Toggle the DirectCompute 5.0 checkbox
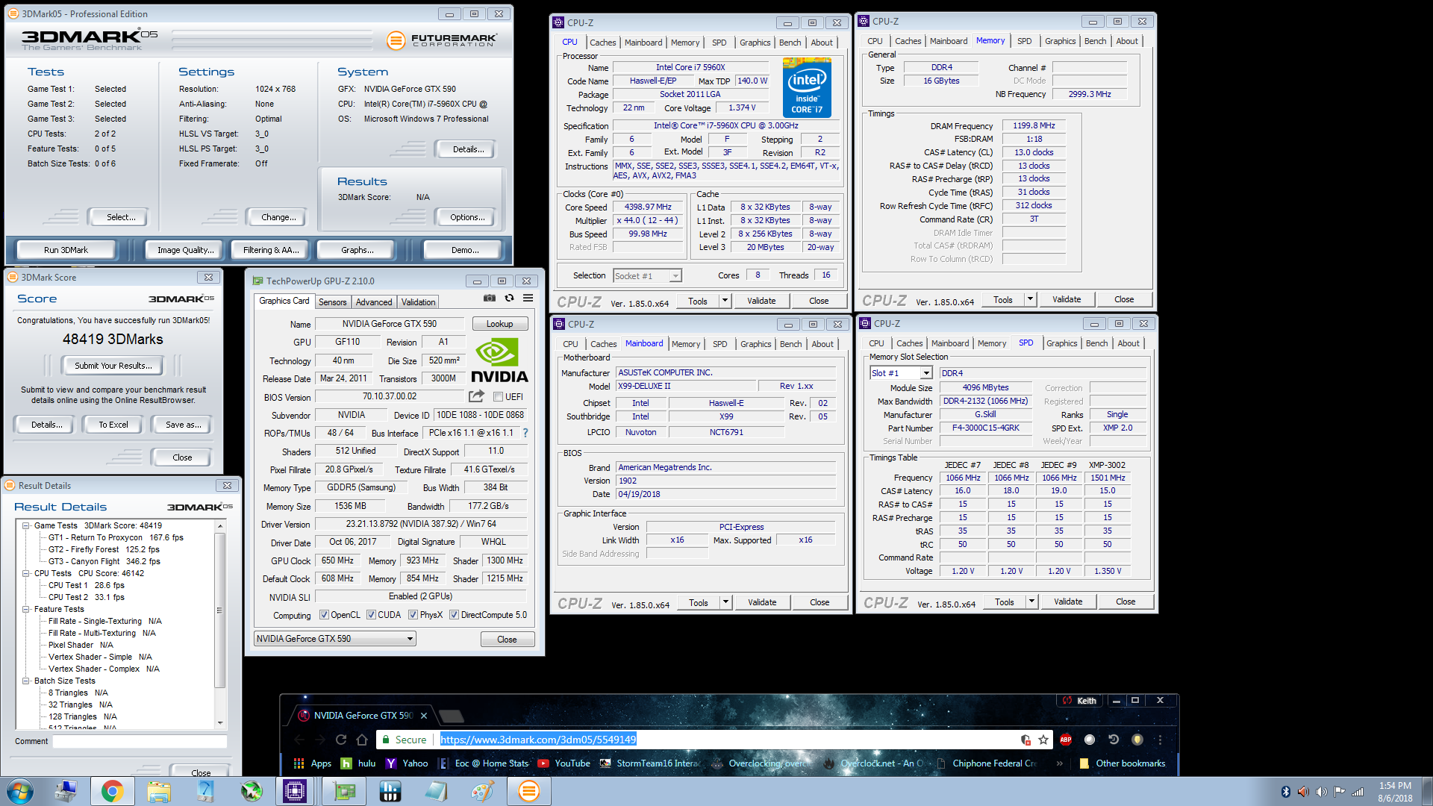This screenshot has width=1433, height=806. (454, 615)
